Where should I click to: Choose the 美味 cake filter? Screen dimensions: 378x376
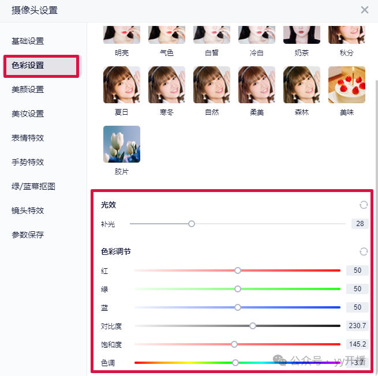point(347,85)
